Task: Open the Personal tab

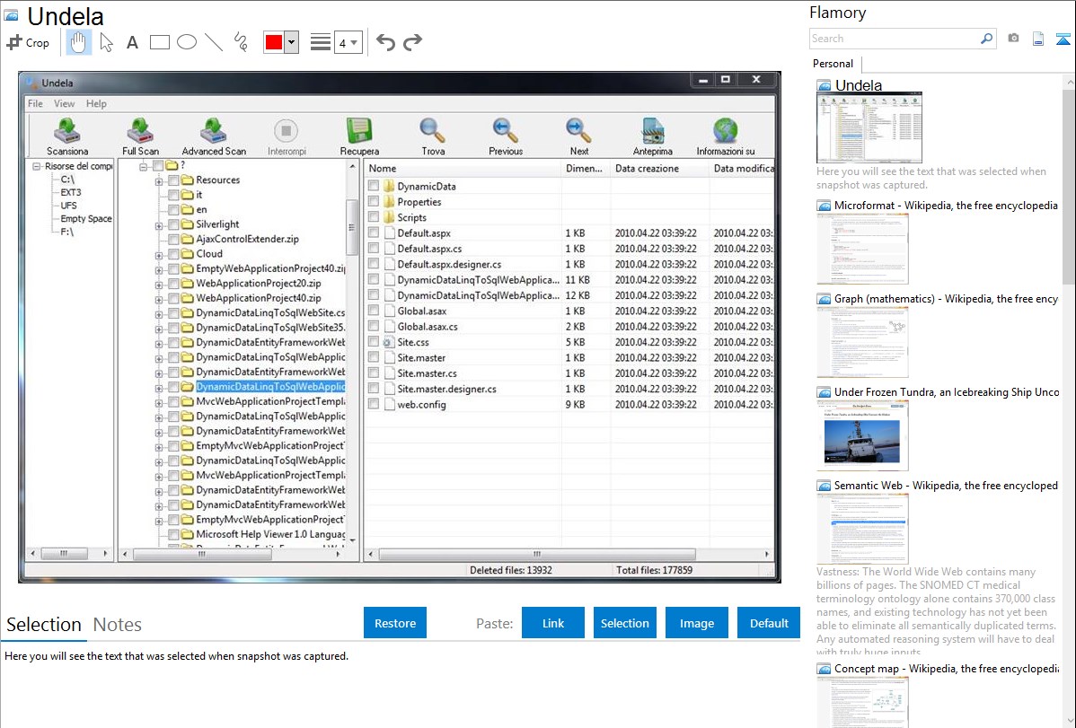Action: [x=833, y=64]
